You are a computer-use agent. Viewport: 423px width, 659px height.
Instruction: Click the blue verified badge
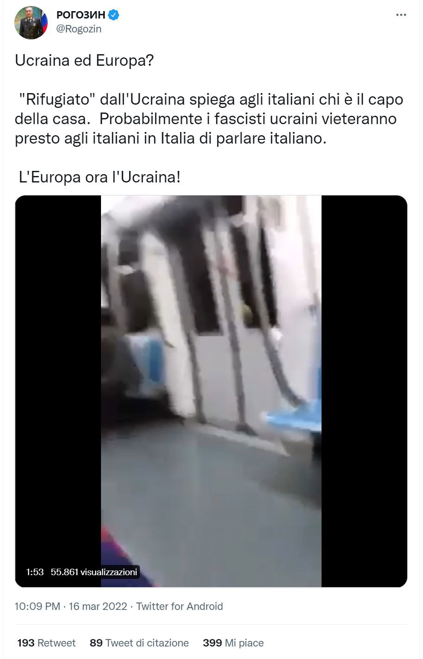point(114,15)
